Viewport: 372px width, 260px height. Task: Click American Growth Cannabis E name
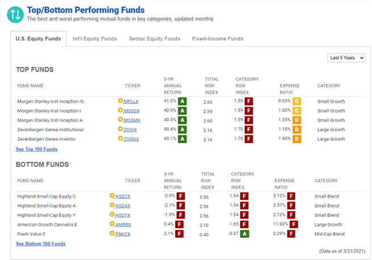(x=47, y=225)
